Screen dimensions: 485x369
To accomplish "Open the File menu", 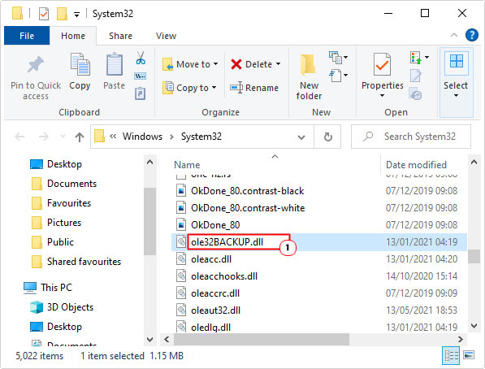I will pos(27,36).
